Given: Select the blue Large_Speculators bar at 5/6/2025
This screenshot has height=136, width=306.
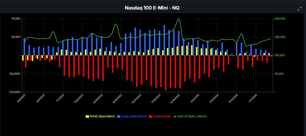Looking at the screenshot, I should 25,47.
